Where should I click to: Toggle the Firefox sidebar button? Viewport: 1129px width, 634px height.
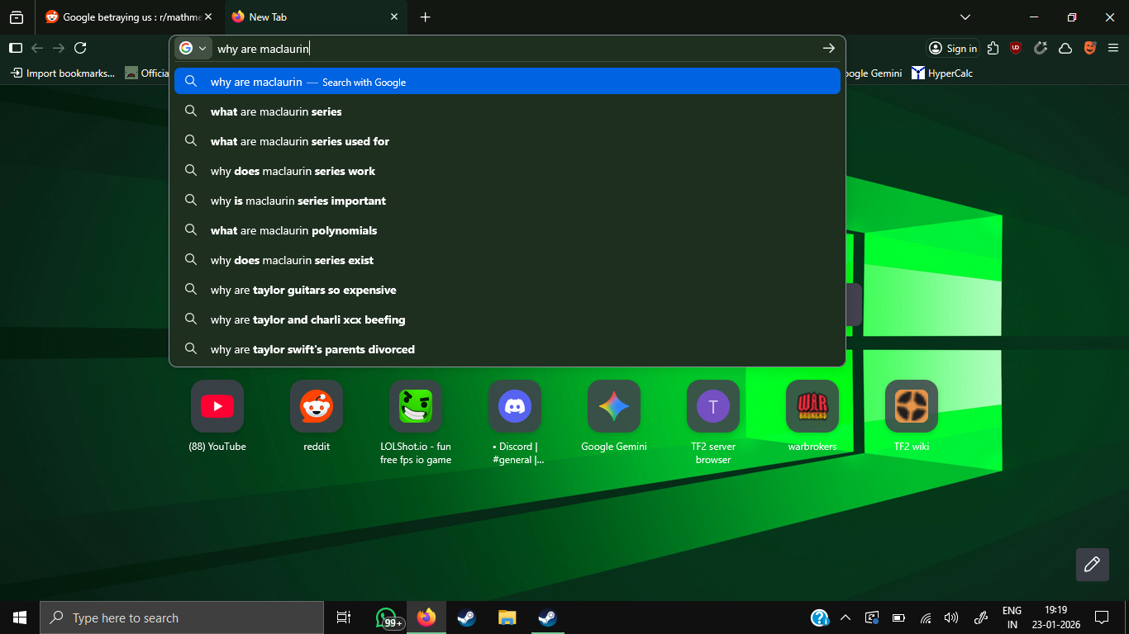pos(16,48)
